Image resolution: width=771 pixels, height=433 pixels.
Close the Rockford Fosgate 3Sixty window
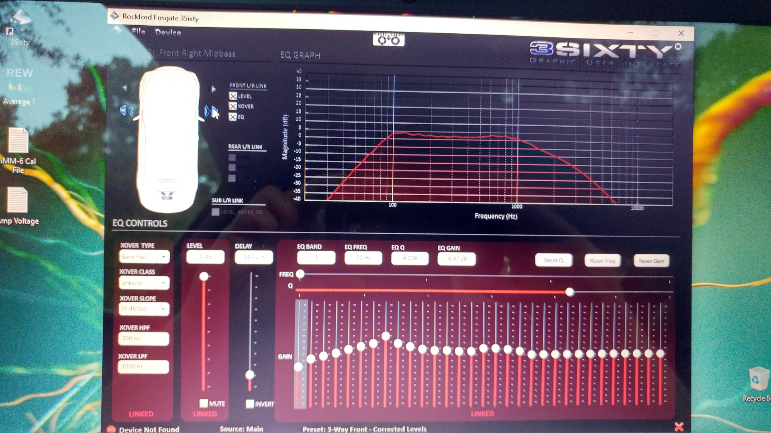(x=681, y=33)
